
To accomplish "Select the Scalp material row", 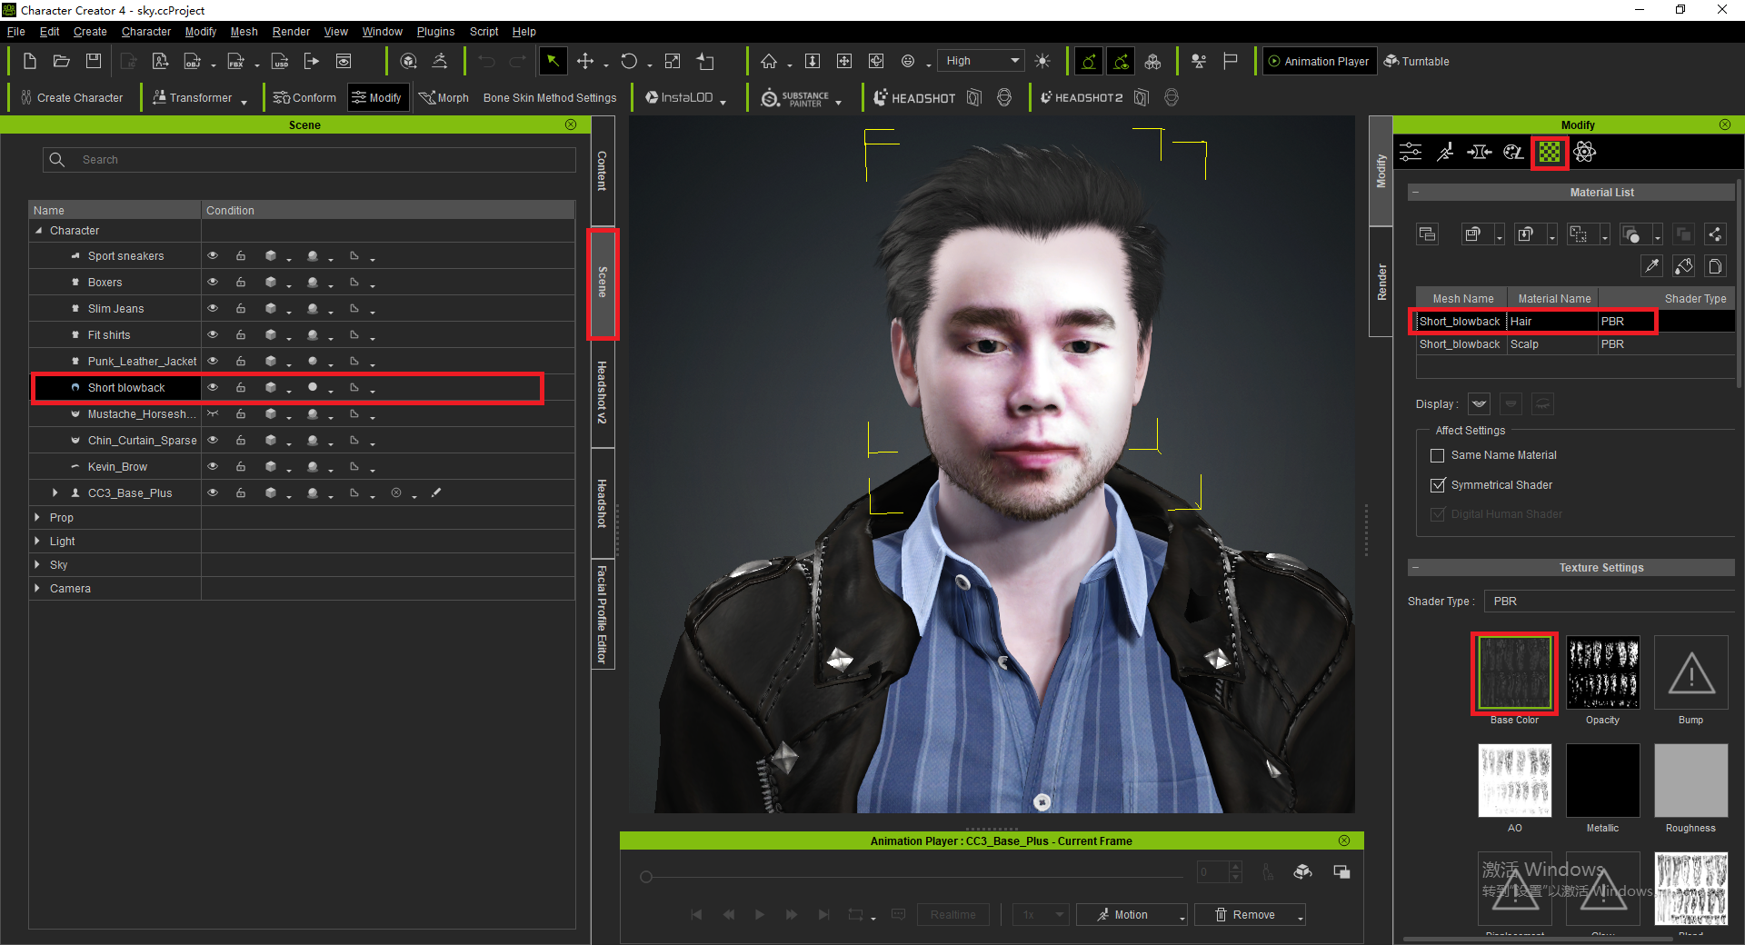I will [1575, 344].
